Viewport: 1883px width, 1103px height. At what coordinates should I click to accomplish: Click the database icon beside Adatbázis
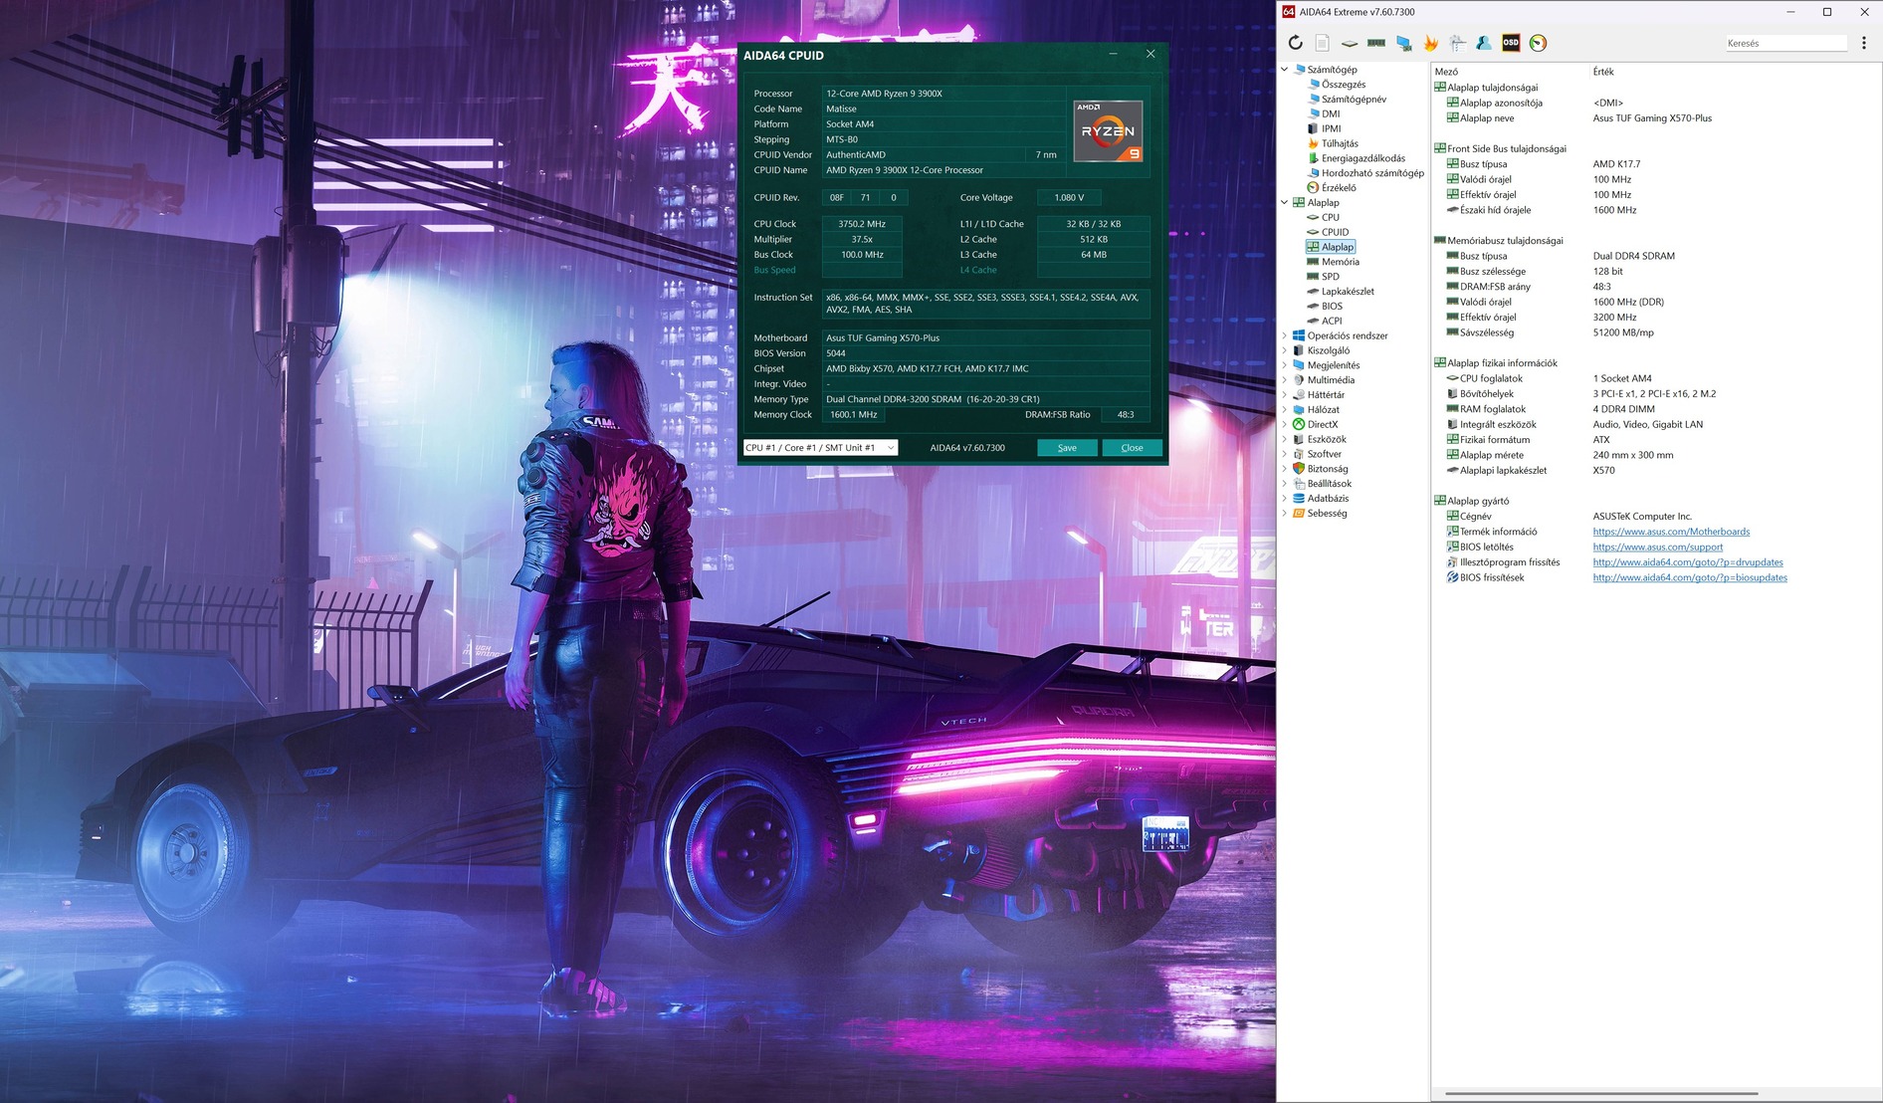(x=1299, y=498)
